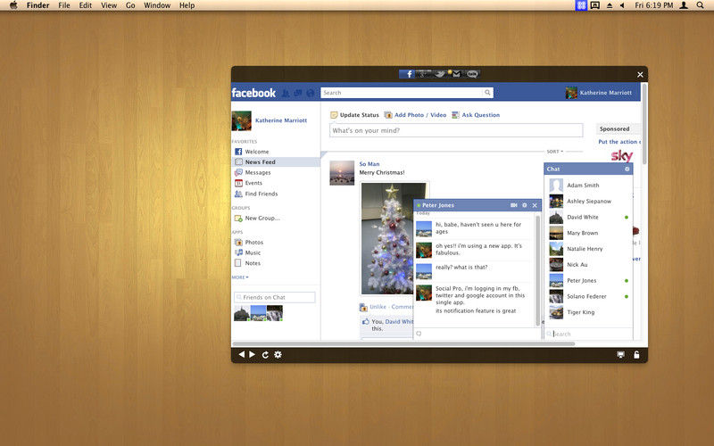Select Ask Question

[476, 115]
